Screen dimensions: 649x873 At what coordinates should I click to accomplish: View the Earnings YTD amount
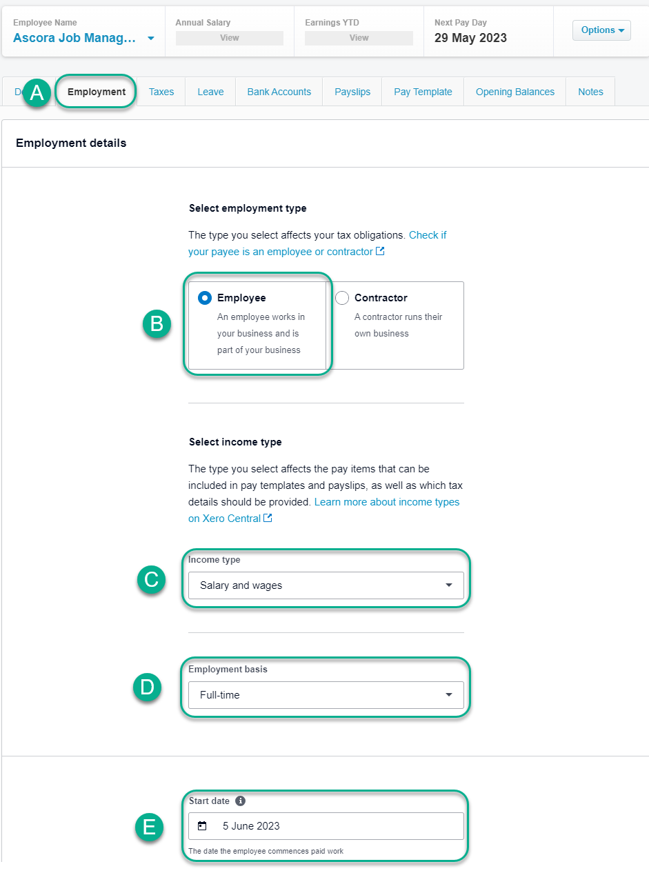point(359,38)
